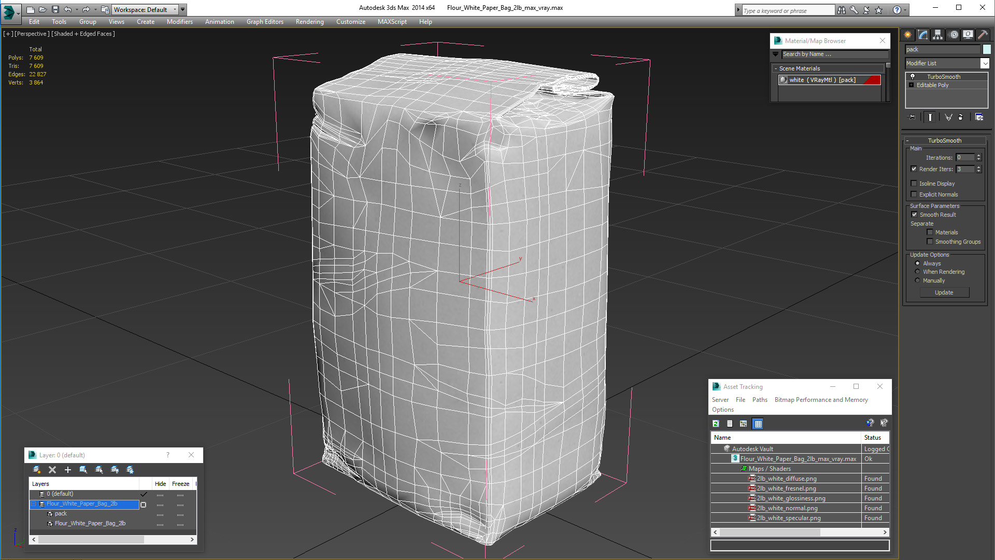Open the Graph Editors menu

tap(265, 22)
